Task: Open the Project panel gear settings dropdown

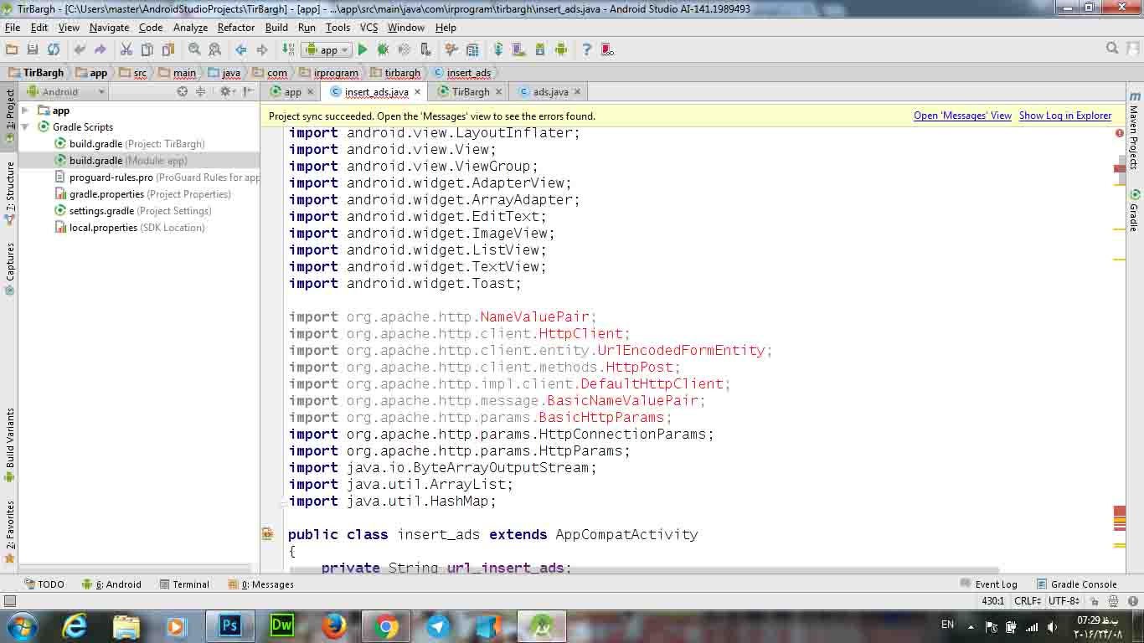Action: [226, 92]
